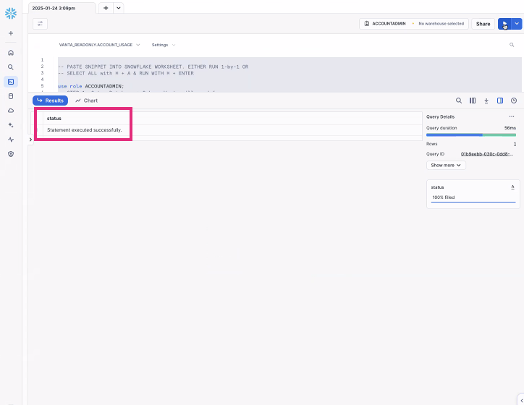Screen dimensions: 524x405
Task: Search the results with magnifier icon
Action: pyautogui.click(x=459, y=101)
